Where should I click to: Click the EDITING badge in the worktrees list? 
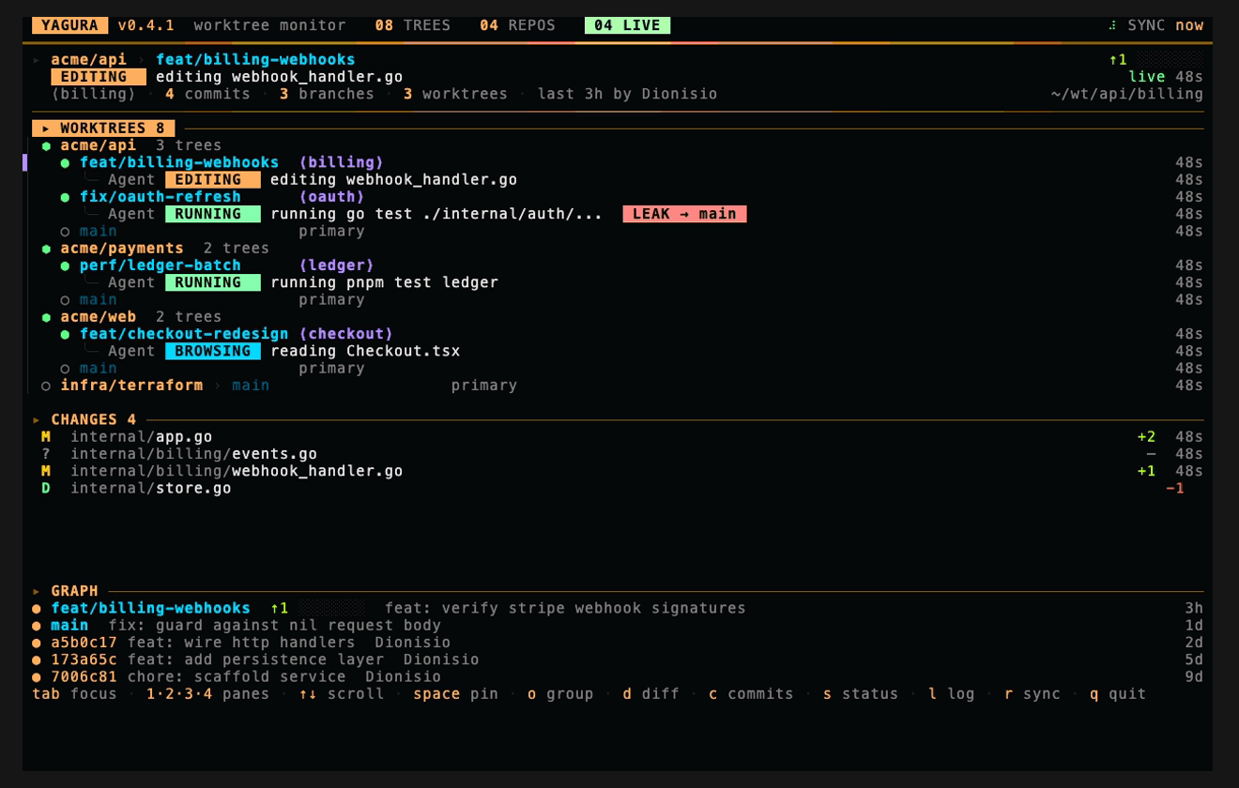(213, 180)
